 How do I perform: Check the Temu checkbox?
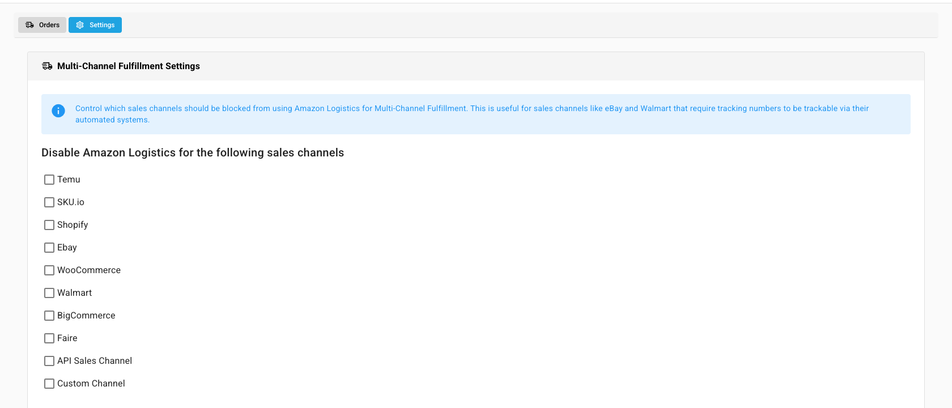coord(49,180)
